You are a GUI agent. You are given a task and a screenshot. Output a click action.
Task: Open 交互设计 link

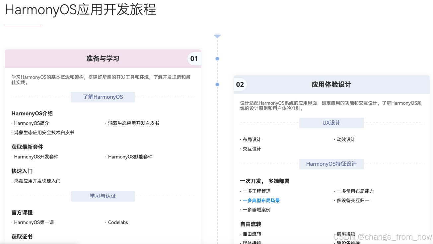[252, 149]
